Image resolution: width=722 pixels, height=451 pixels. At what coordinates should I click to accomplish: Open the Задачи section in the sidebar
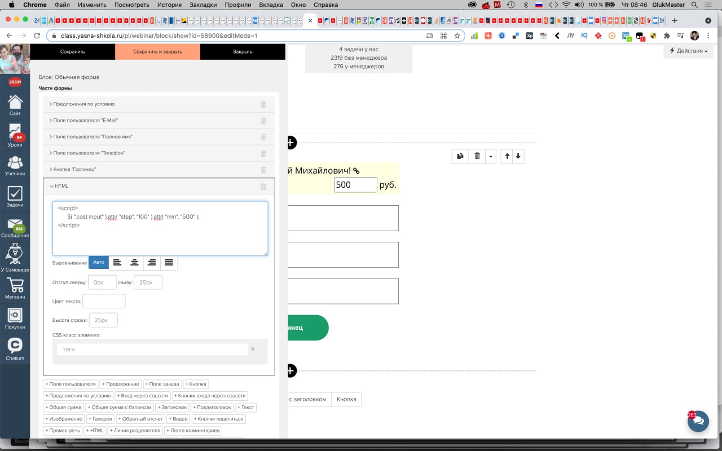pyautogui.click(x=15, y=197)
